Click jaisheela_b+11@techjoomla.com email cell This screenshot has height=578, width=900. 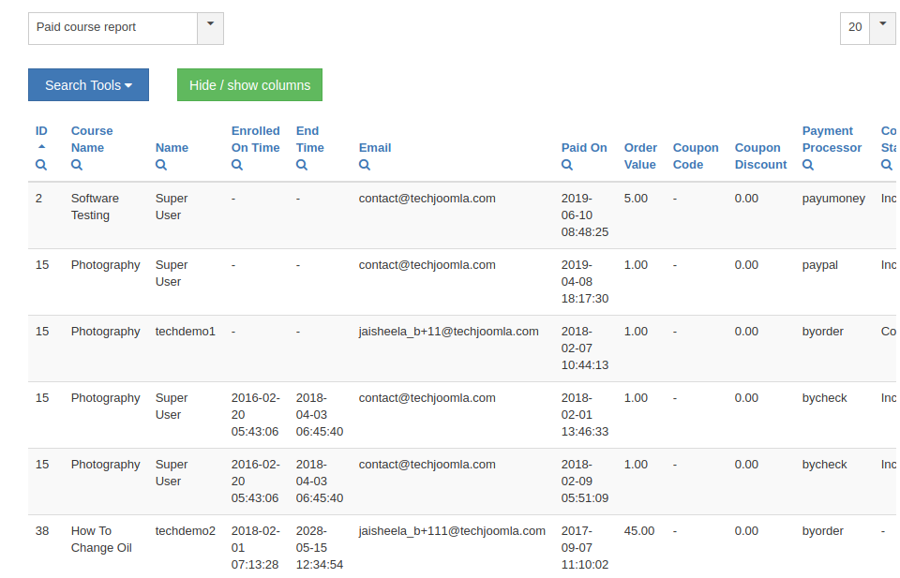448,332
